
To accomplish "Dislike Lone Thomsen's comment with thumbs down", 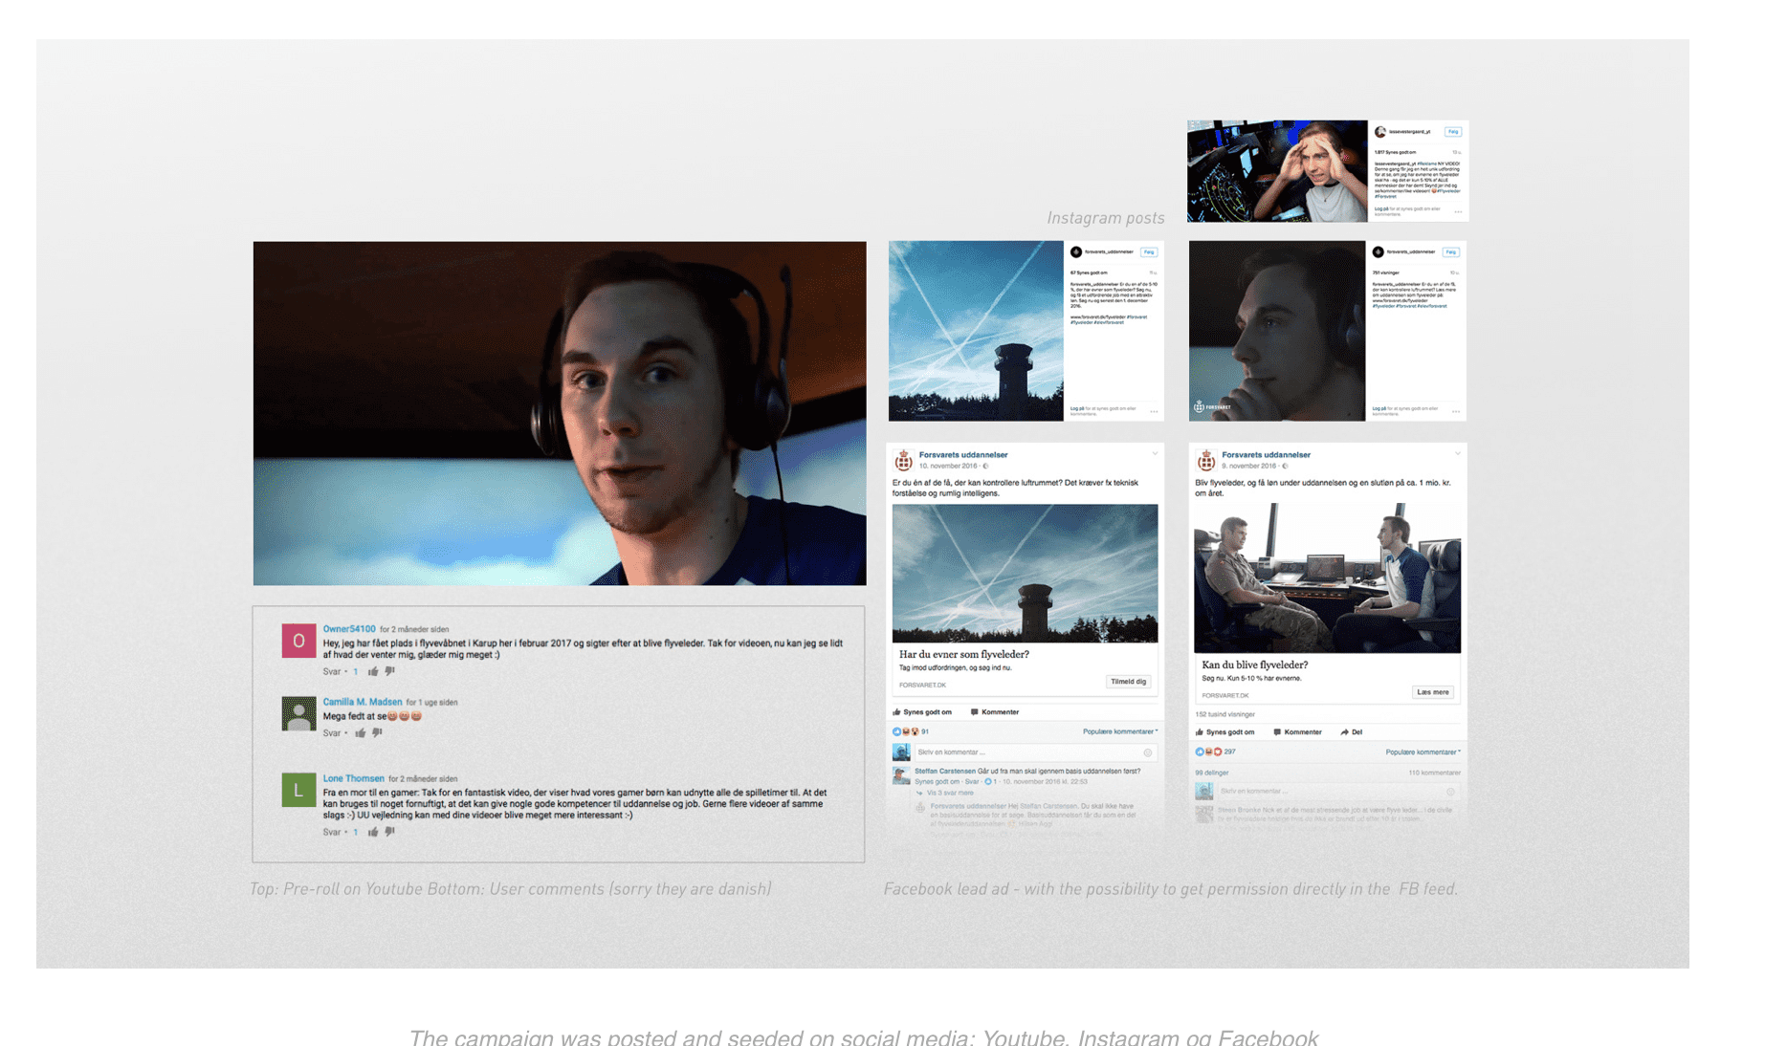I will (389, 832).
